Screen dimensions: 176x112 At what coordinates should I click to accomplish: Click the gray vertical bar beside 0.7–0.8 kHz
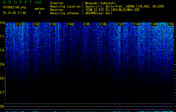point(5,86)
